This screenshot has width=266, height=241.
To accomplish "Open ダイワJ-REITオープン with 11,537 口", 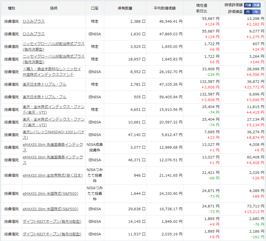I will point(52,234).
